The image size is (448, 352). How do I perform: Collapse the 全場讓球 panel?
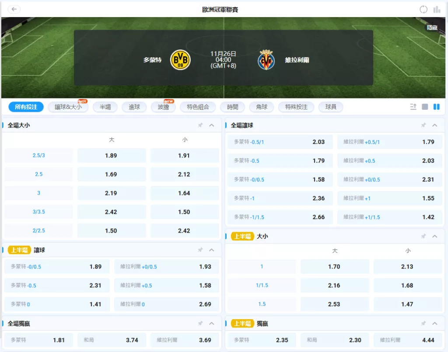(434, 125)
